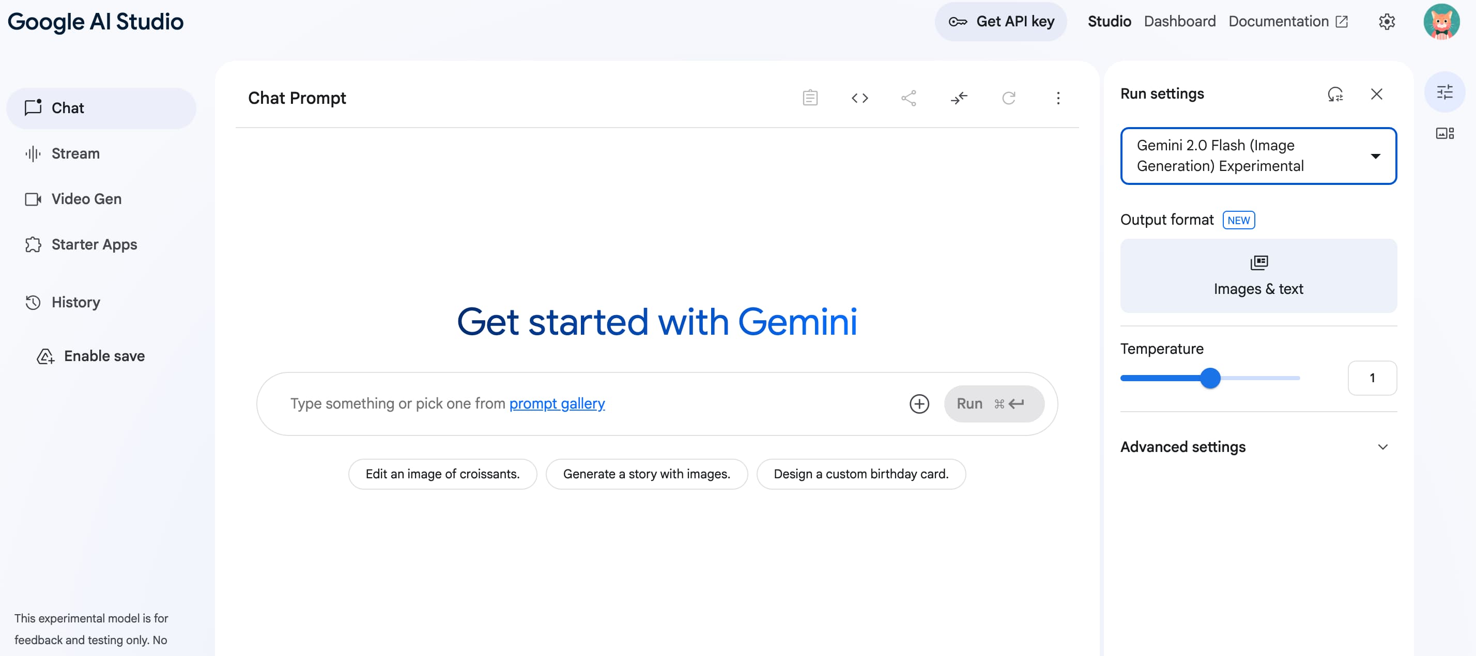Screen dimensions: 1476x656
Task: Click the reset run settings icon
Action: click(1335, 94)
